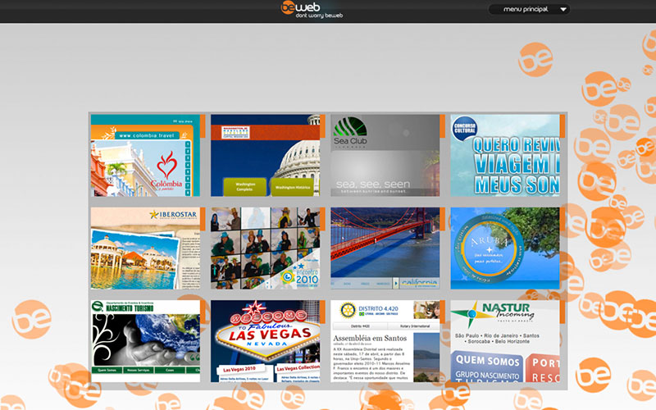Open the Iberostar thumbnail

coord(145,248)
